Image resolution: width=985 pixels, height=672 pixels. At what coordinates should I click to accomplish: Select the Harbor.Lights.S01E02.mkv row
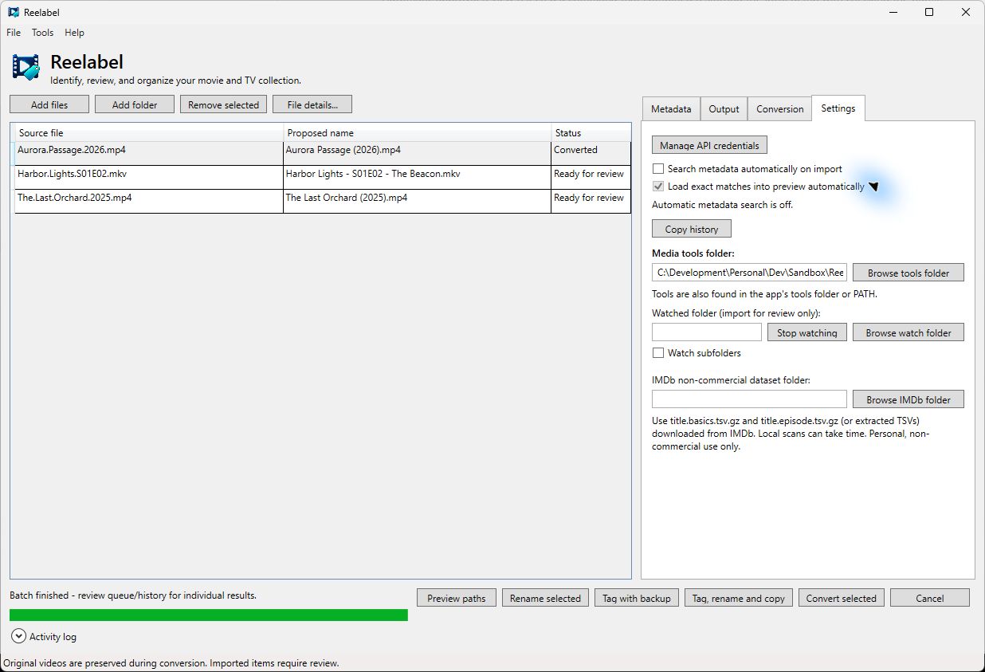click(321, 177)
